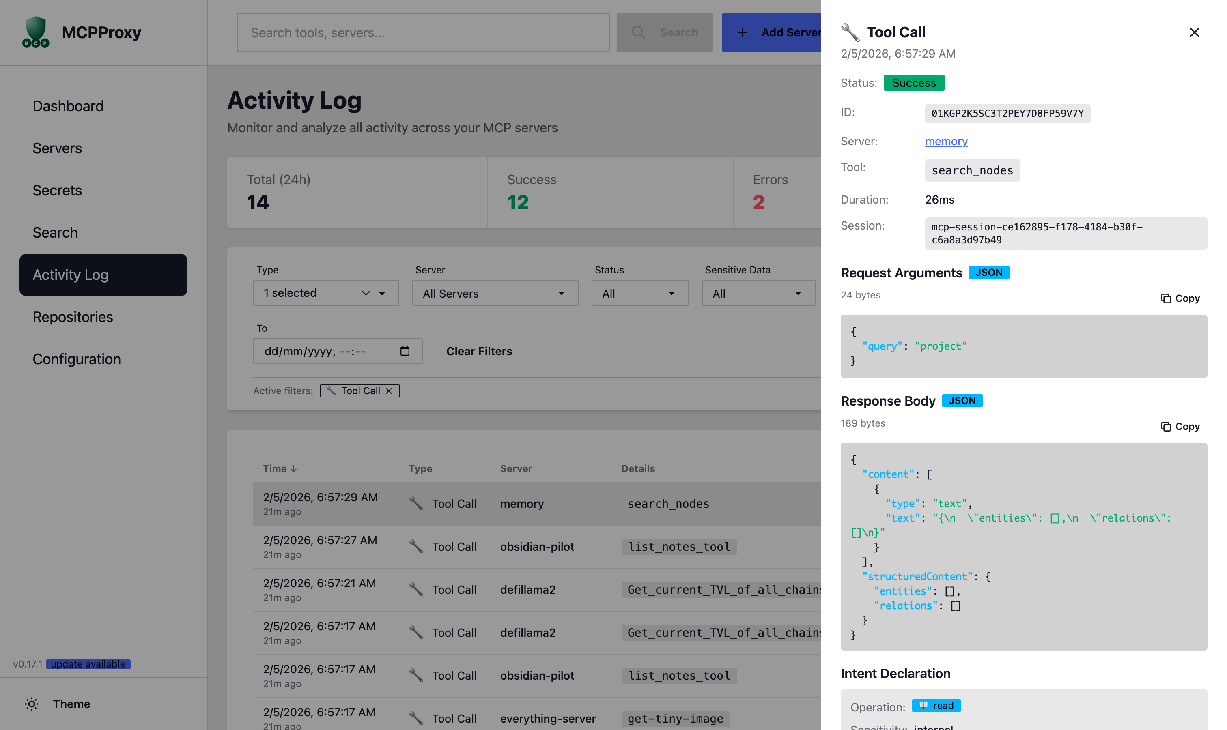Switch to the Repositories section

click(72, 317)
